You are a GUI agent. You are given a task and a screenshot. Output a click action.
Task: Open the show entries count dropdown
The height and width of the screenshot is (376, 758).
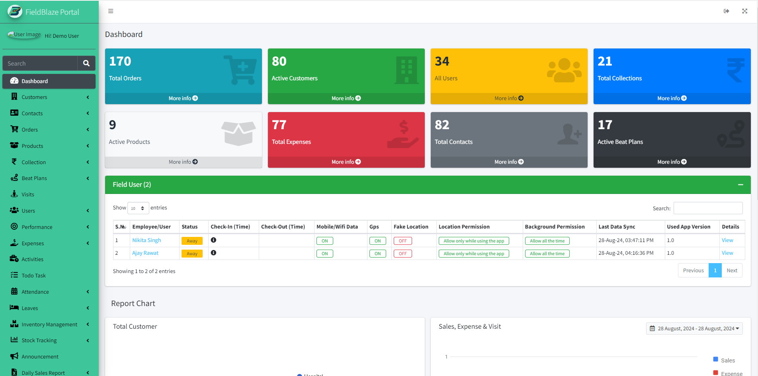click(138, 208)
